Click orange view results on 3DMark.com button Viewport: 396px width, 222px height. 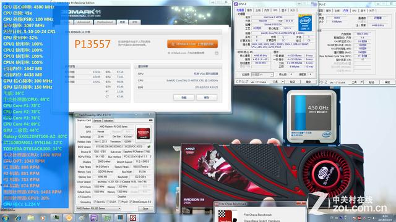click(x=192, y=44)
